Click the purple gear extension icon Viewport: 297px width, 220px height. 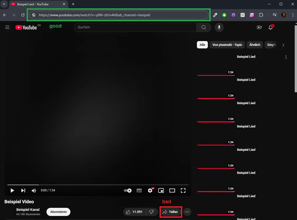233,15
